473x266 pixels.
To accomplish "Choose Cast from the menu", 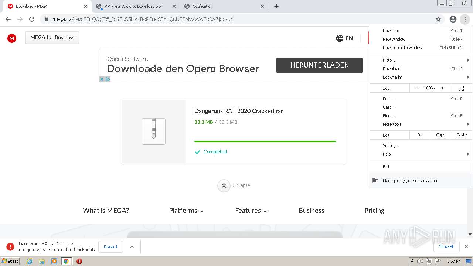I will (421, 107).
